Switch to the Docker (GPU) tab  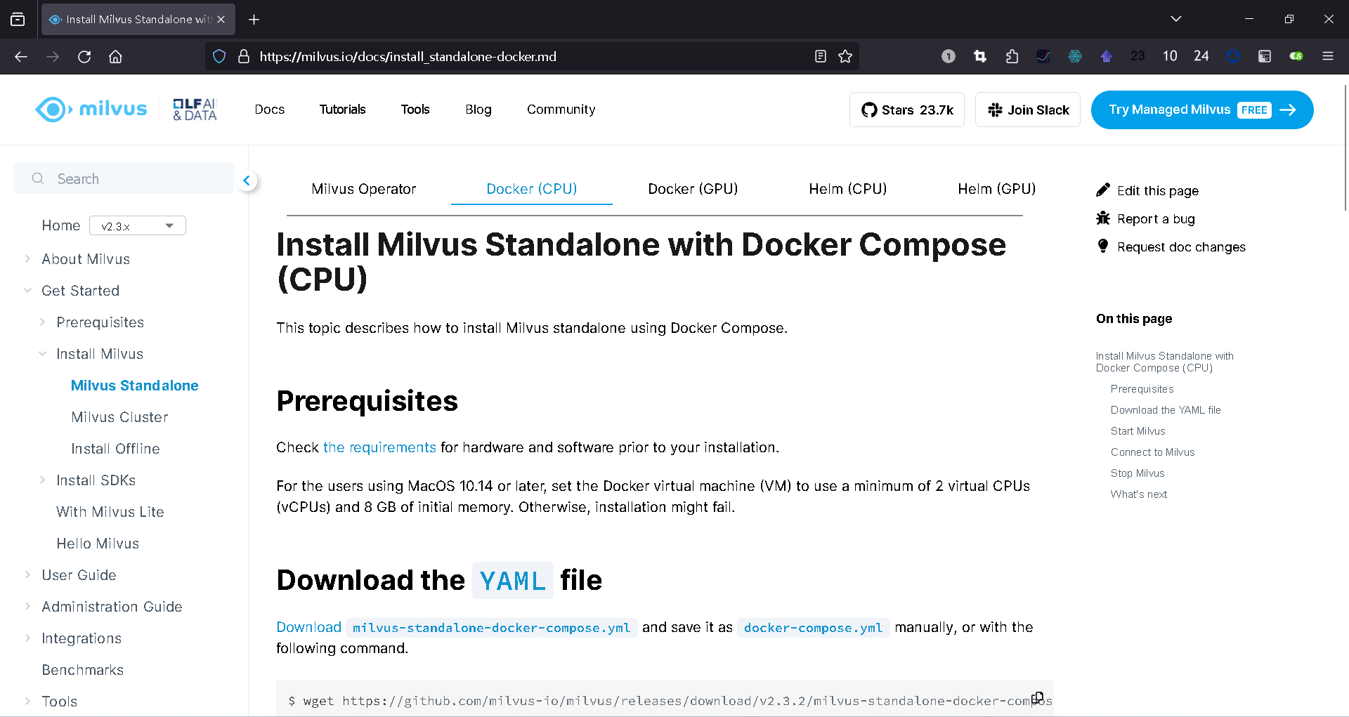coord(693,189)
